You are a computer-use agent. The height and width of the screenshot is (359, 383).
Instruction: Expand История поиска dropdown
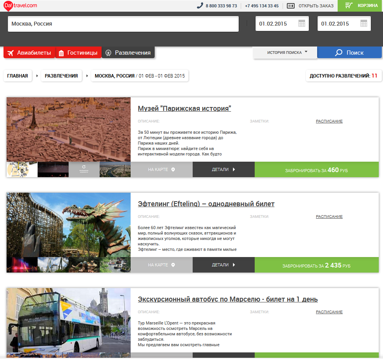(285, 52)
